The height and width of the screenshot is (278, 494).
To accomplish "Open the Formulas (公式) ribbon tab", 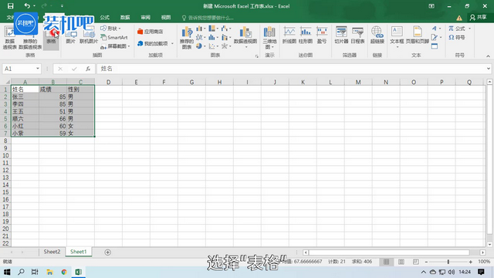I will pos(105,17).
